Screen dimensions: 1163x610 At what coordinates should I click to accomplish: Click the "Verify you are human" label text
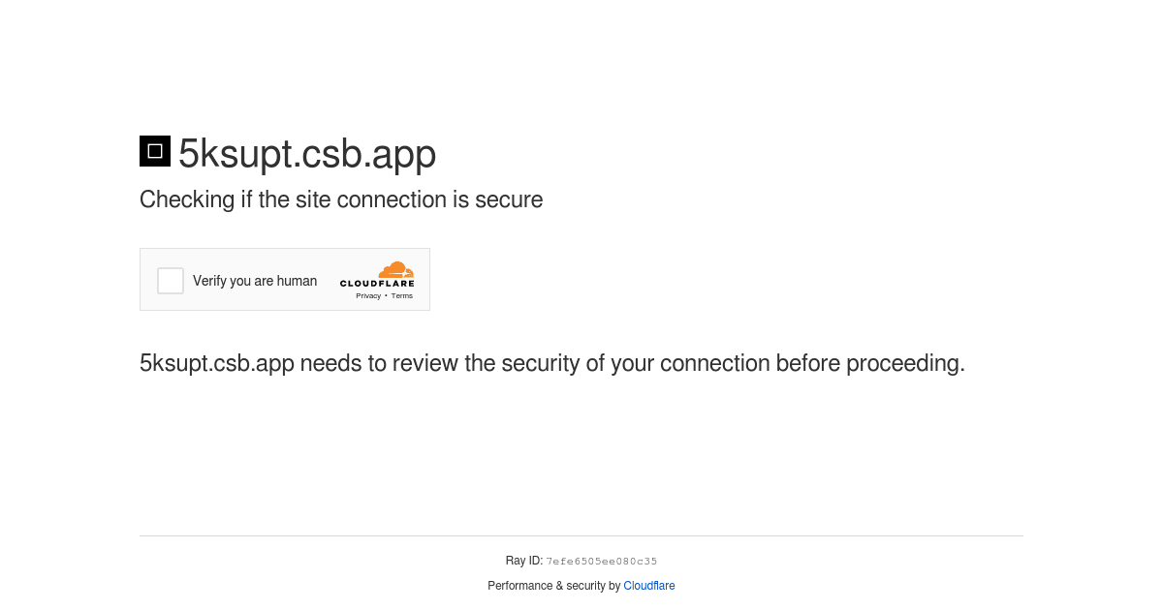click(x=255, y=281)
